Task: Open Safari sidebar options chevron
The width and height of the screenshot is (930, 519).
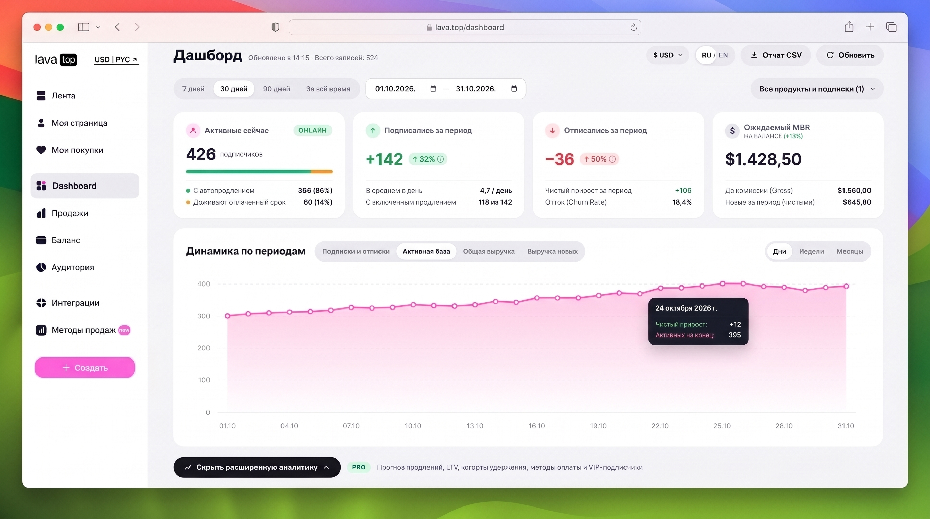Action: coord(98,27)
